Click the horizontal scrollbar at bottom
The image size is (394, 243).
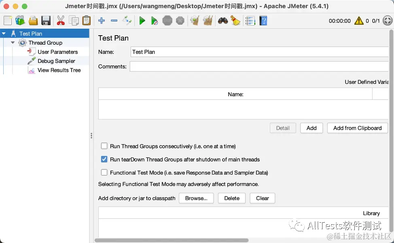coord(172,240)
